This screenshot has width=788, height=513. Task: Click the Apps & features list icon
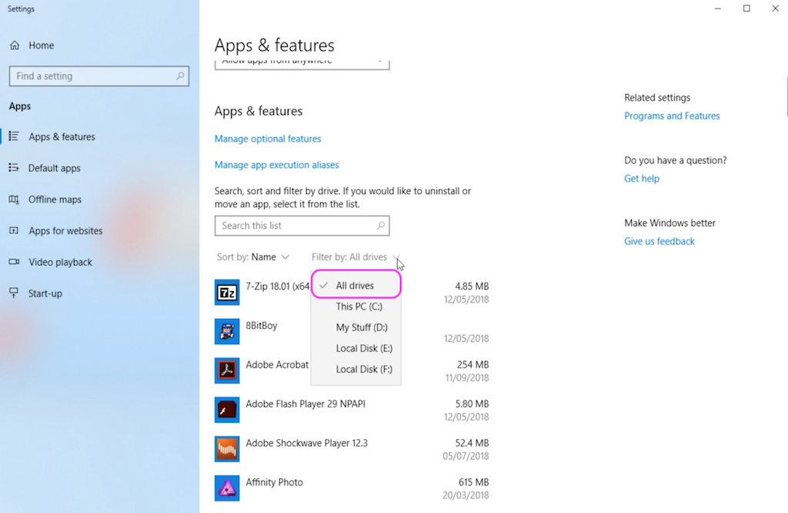pos(14,136)
